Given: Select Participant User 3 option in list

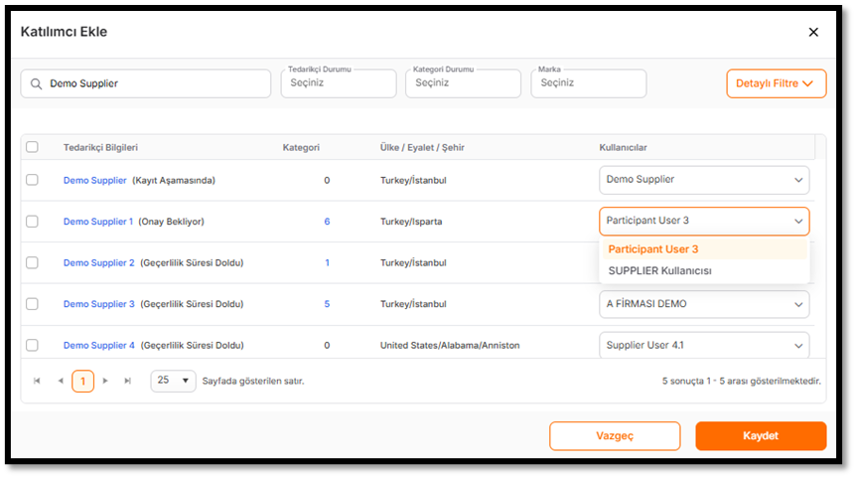Looking at the screenshot, I should (x=653, y=249).
